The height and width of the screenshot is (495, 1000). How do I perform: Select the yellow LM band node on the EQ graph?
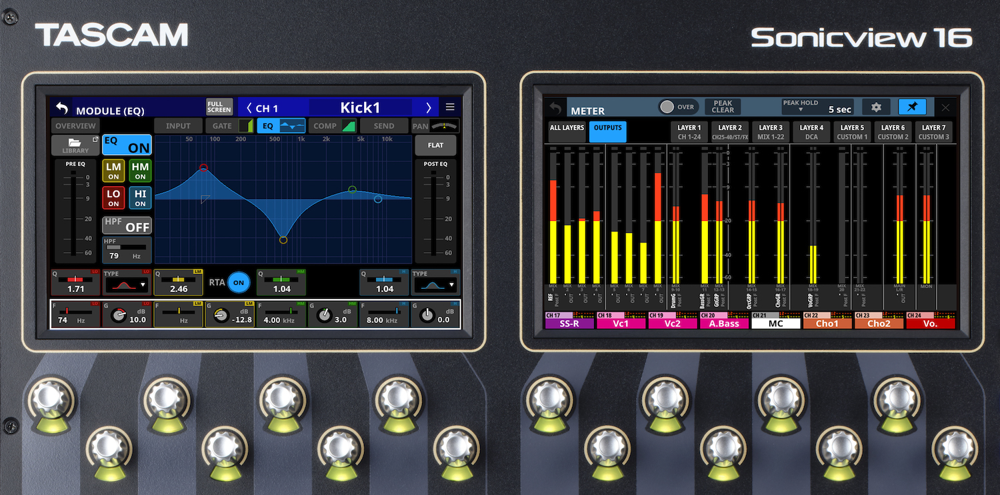point(283,239)
